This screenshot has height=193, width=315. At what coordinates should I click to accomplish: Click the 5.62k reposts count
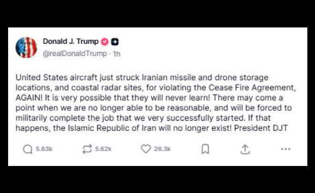pos(103,149)
